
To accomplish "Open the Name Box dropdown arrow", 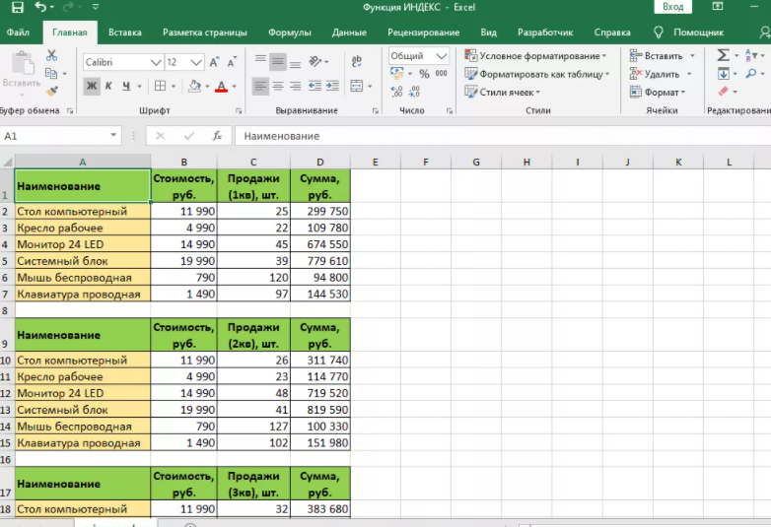I will pos(113,135).
